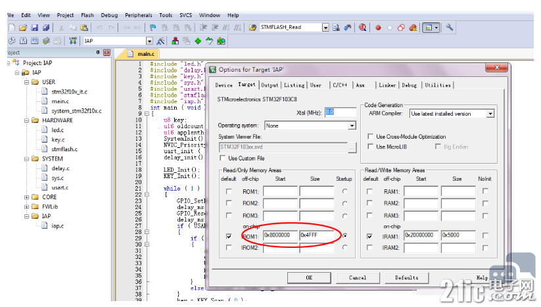Click the Indent selection icon
Screen dimensions: 541x307
[204, 28]
